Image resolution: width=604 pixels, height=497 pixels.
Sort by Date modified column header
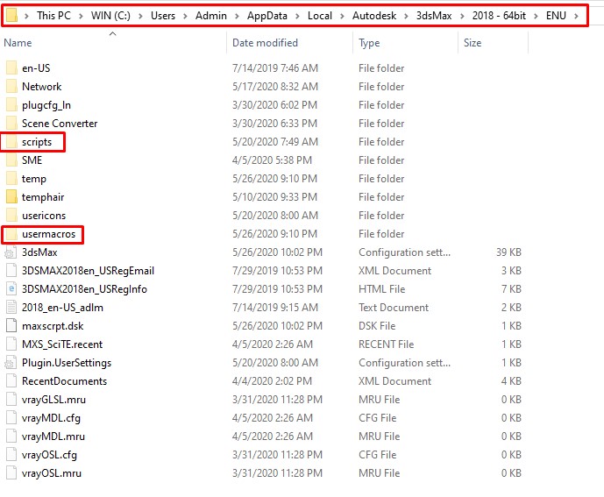pyautogui.click(x=264, y=43)
